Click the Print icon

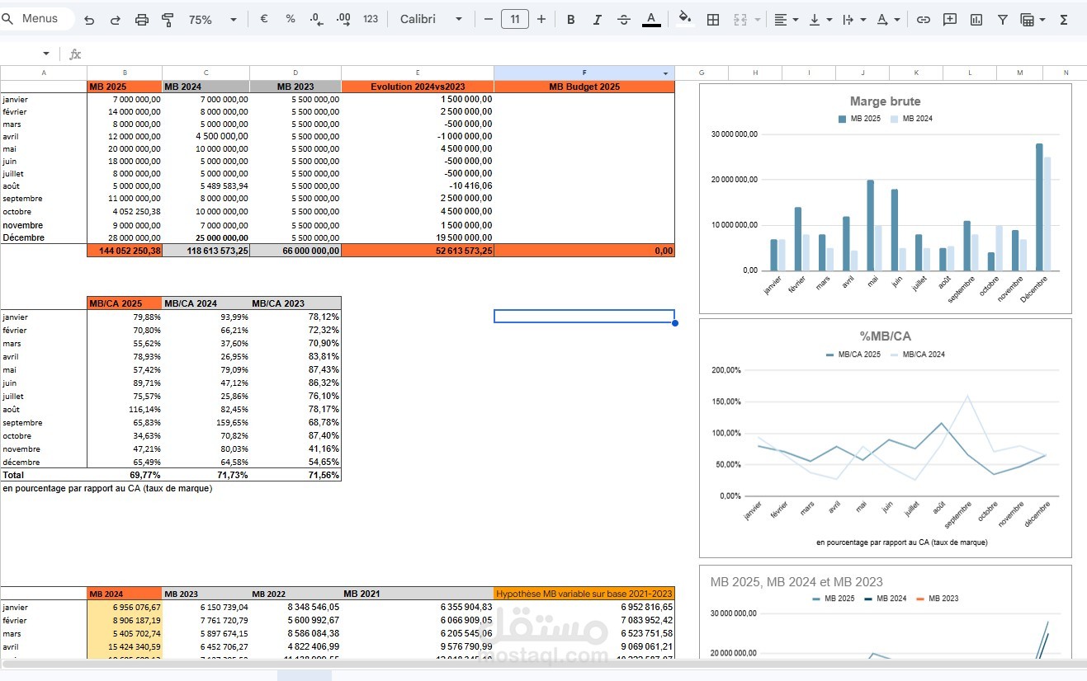(x=142, y=20)
